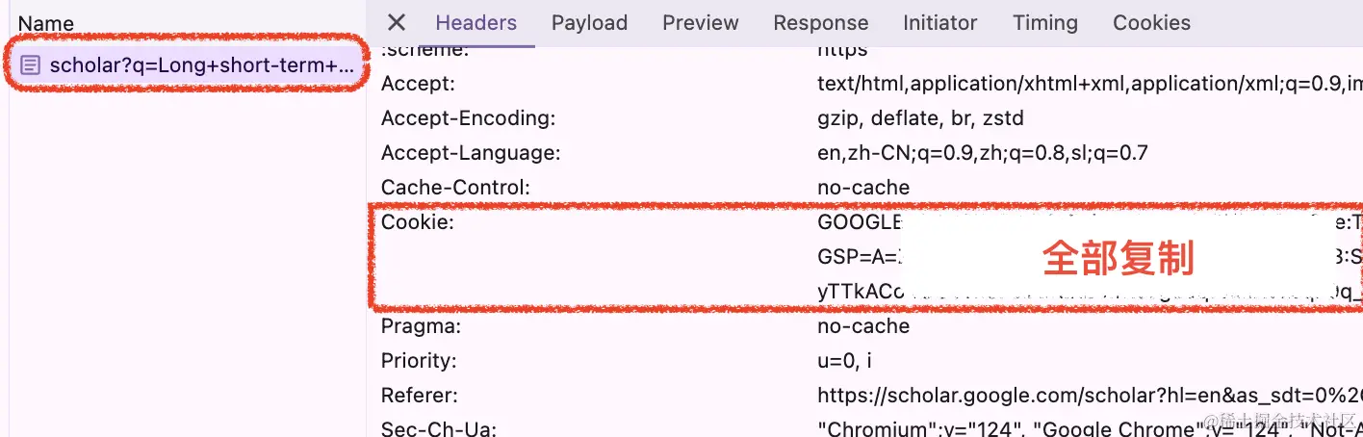Click the Sec-Ch-Ua header value

click(1090, 429)
